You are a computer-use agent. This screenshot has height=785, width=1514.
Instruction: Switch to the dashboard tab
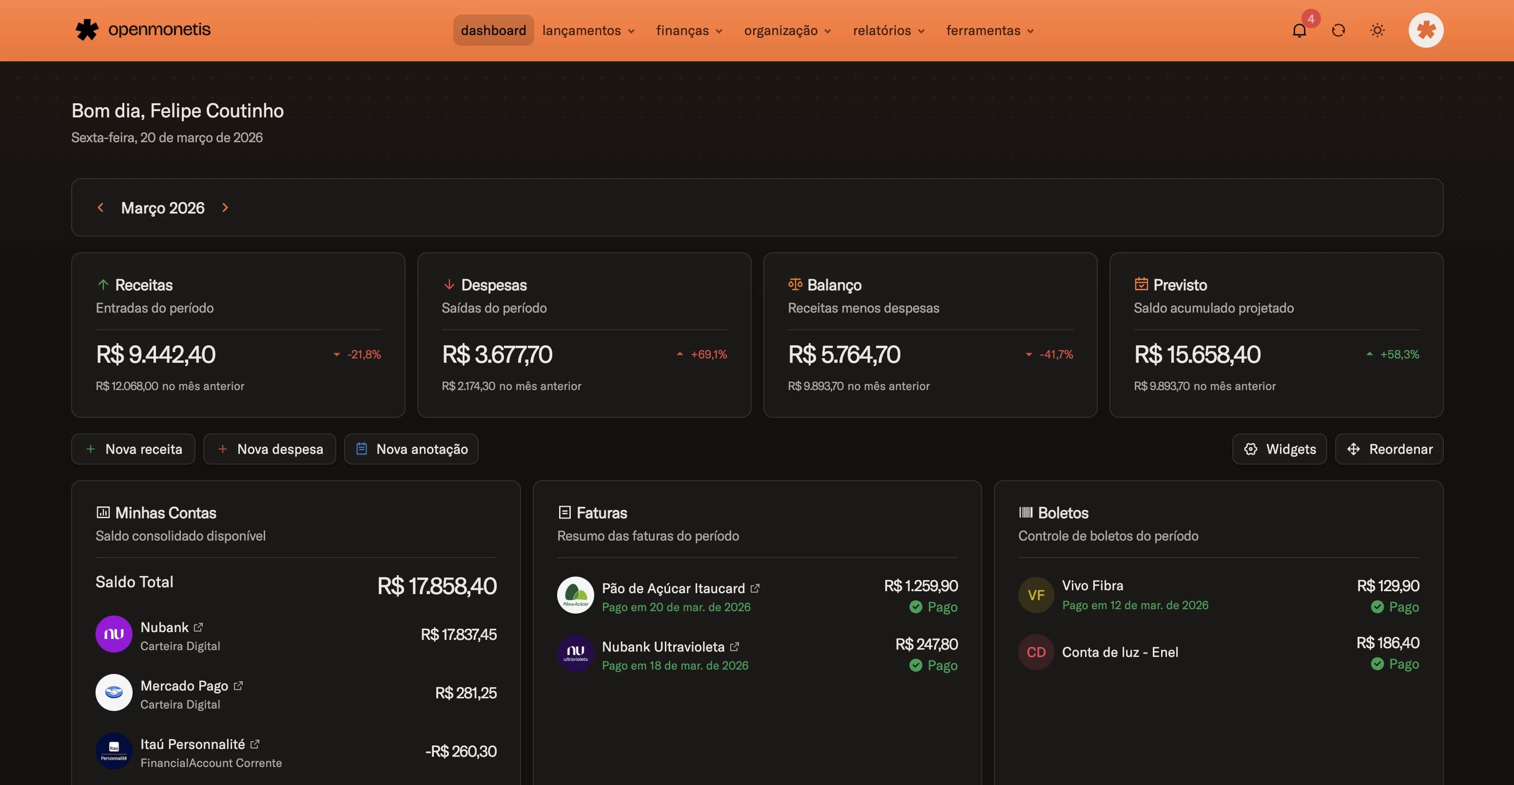pyautogui.click(x=493, y=30)
